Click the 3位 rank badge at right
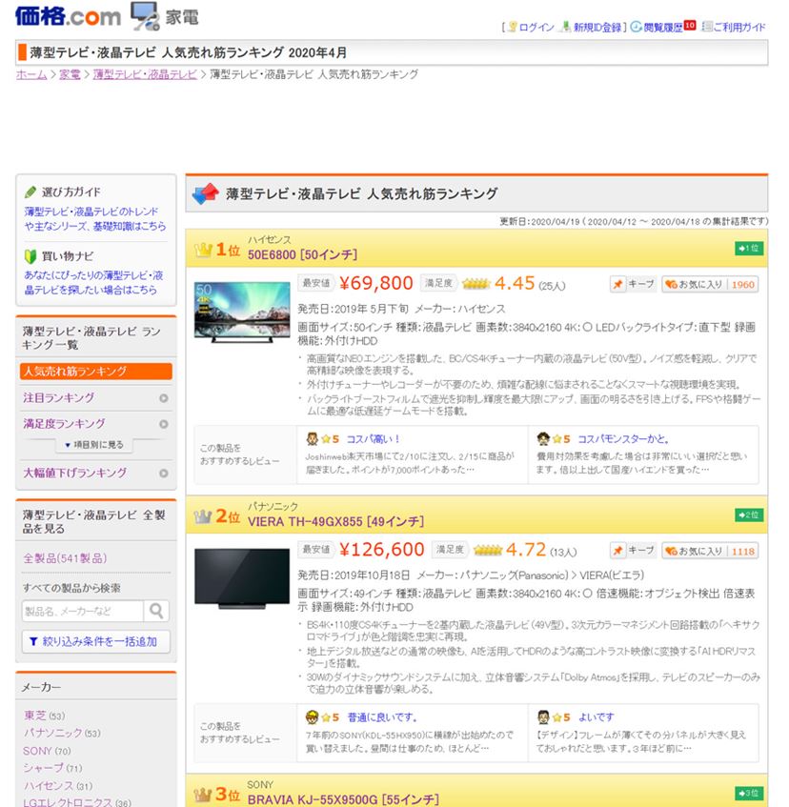This screenshot has height=807, width=789. [749, 793]
